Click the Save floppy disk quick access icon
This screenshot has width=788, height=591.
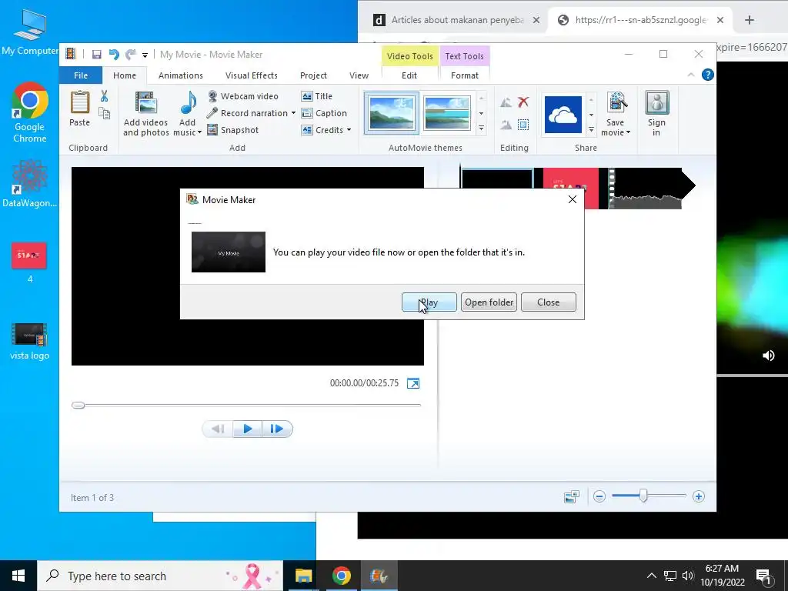tap(96, 55)
